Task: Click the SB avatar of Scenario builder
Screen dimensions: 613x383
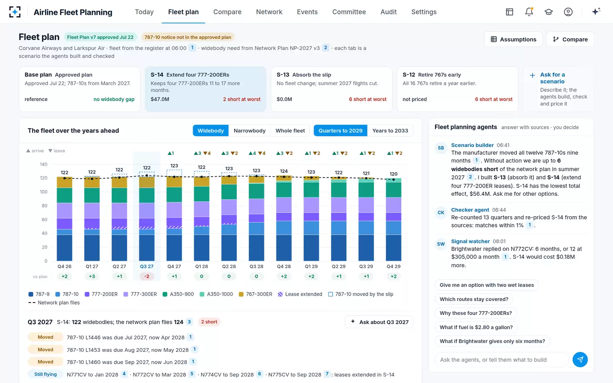Action: point(441,148)
